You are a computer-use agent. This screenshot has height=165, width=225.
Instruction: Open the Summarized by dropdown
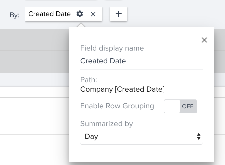point(141,136)
